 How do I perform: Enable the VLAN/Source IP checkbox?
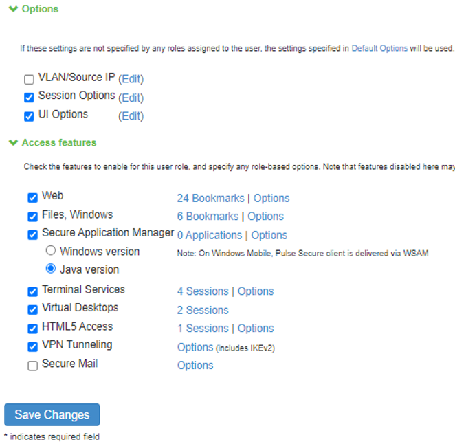point(29,79)
